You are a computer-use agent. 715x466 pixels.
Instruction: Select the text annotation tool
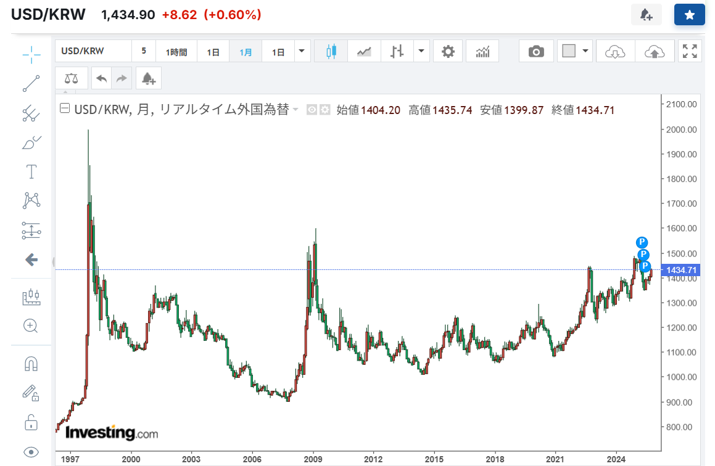[31, 171]
